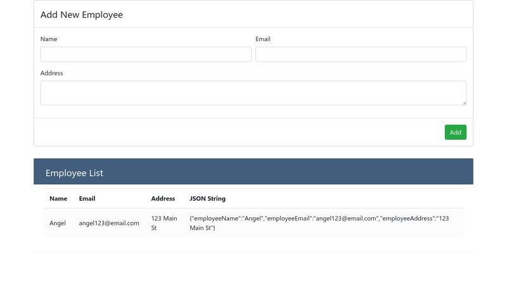Click the Name input field
Viewport: 507px width, 285px height.
tap(146, 54)
